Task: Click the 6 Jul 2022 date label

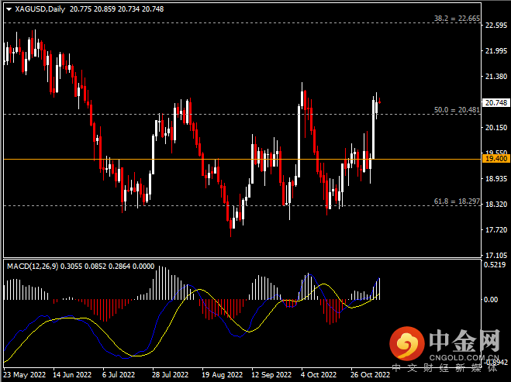Action: [119, 375]
